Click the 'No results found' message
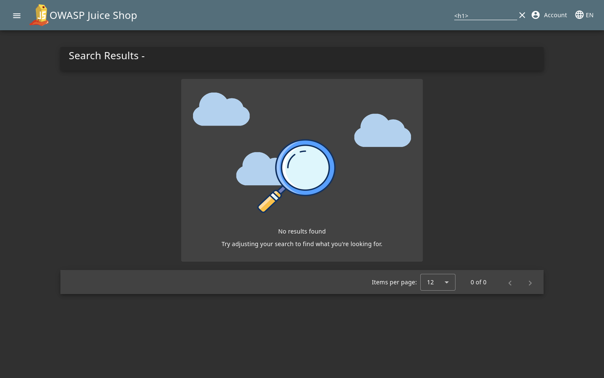This screenshot has width=604, height=378. [x=302, y=231]
